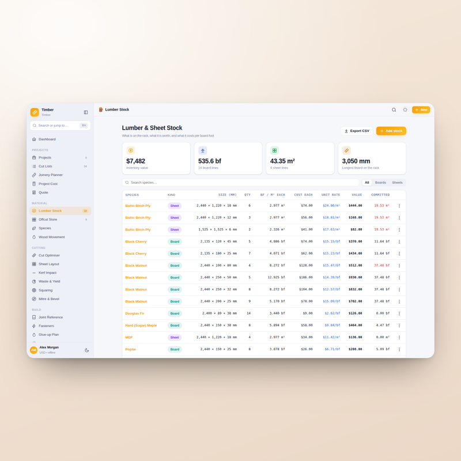Open theme settings sun icon

point(405,109)
